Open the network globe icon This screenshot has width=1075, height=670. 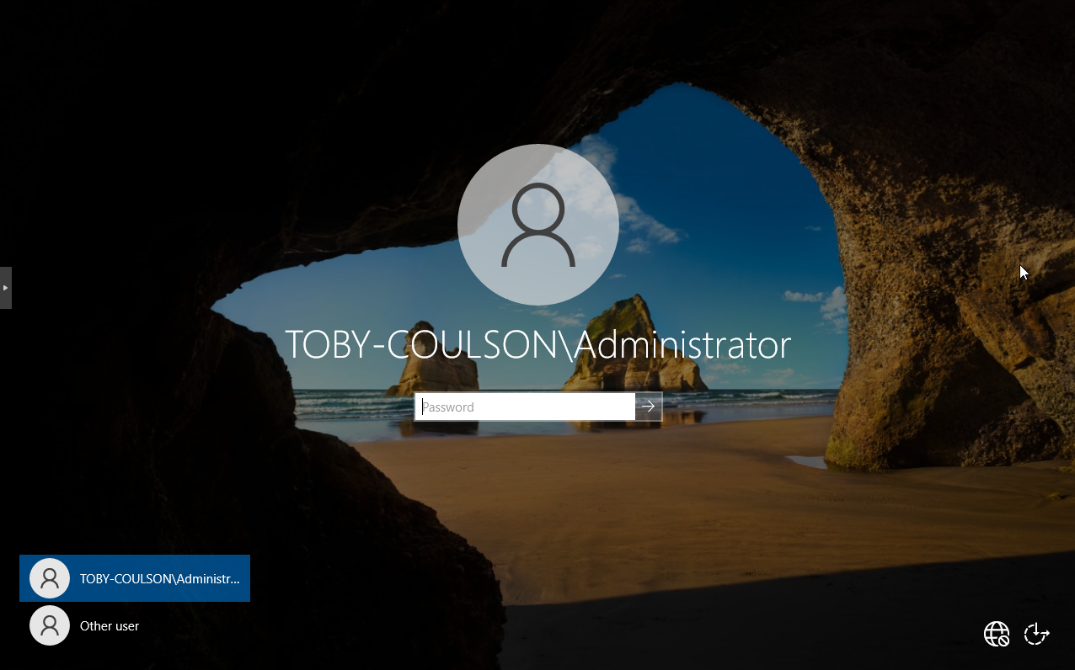point(997,634)
